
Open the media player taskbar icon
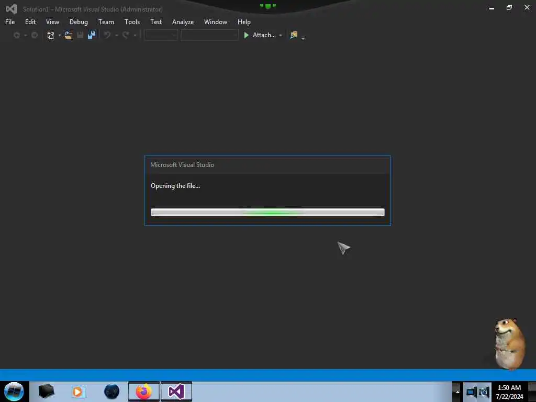click(x=77, y=392)
